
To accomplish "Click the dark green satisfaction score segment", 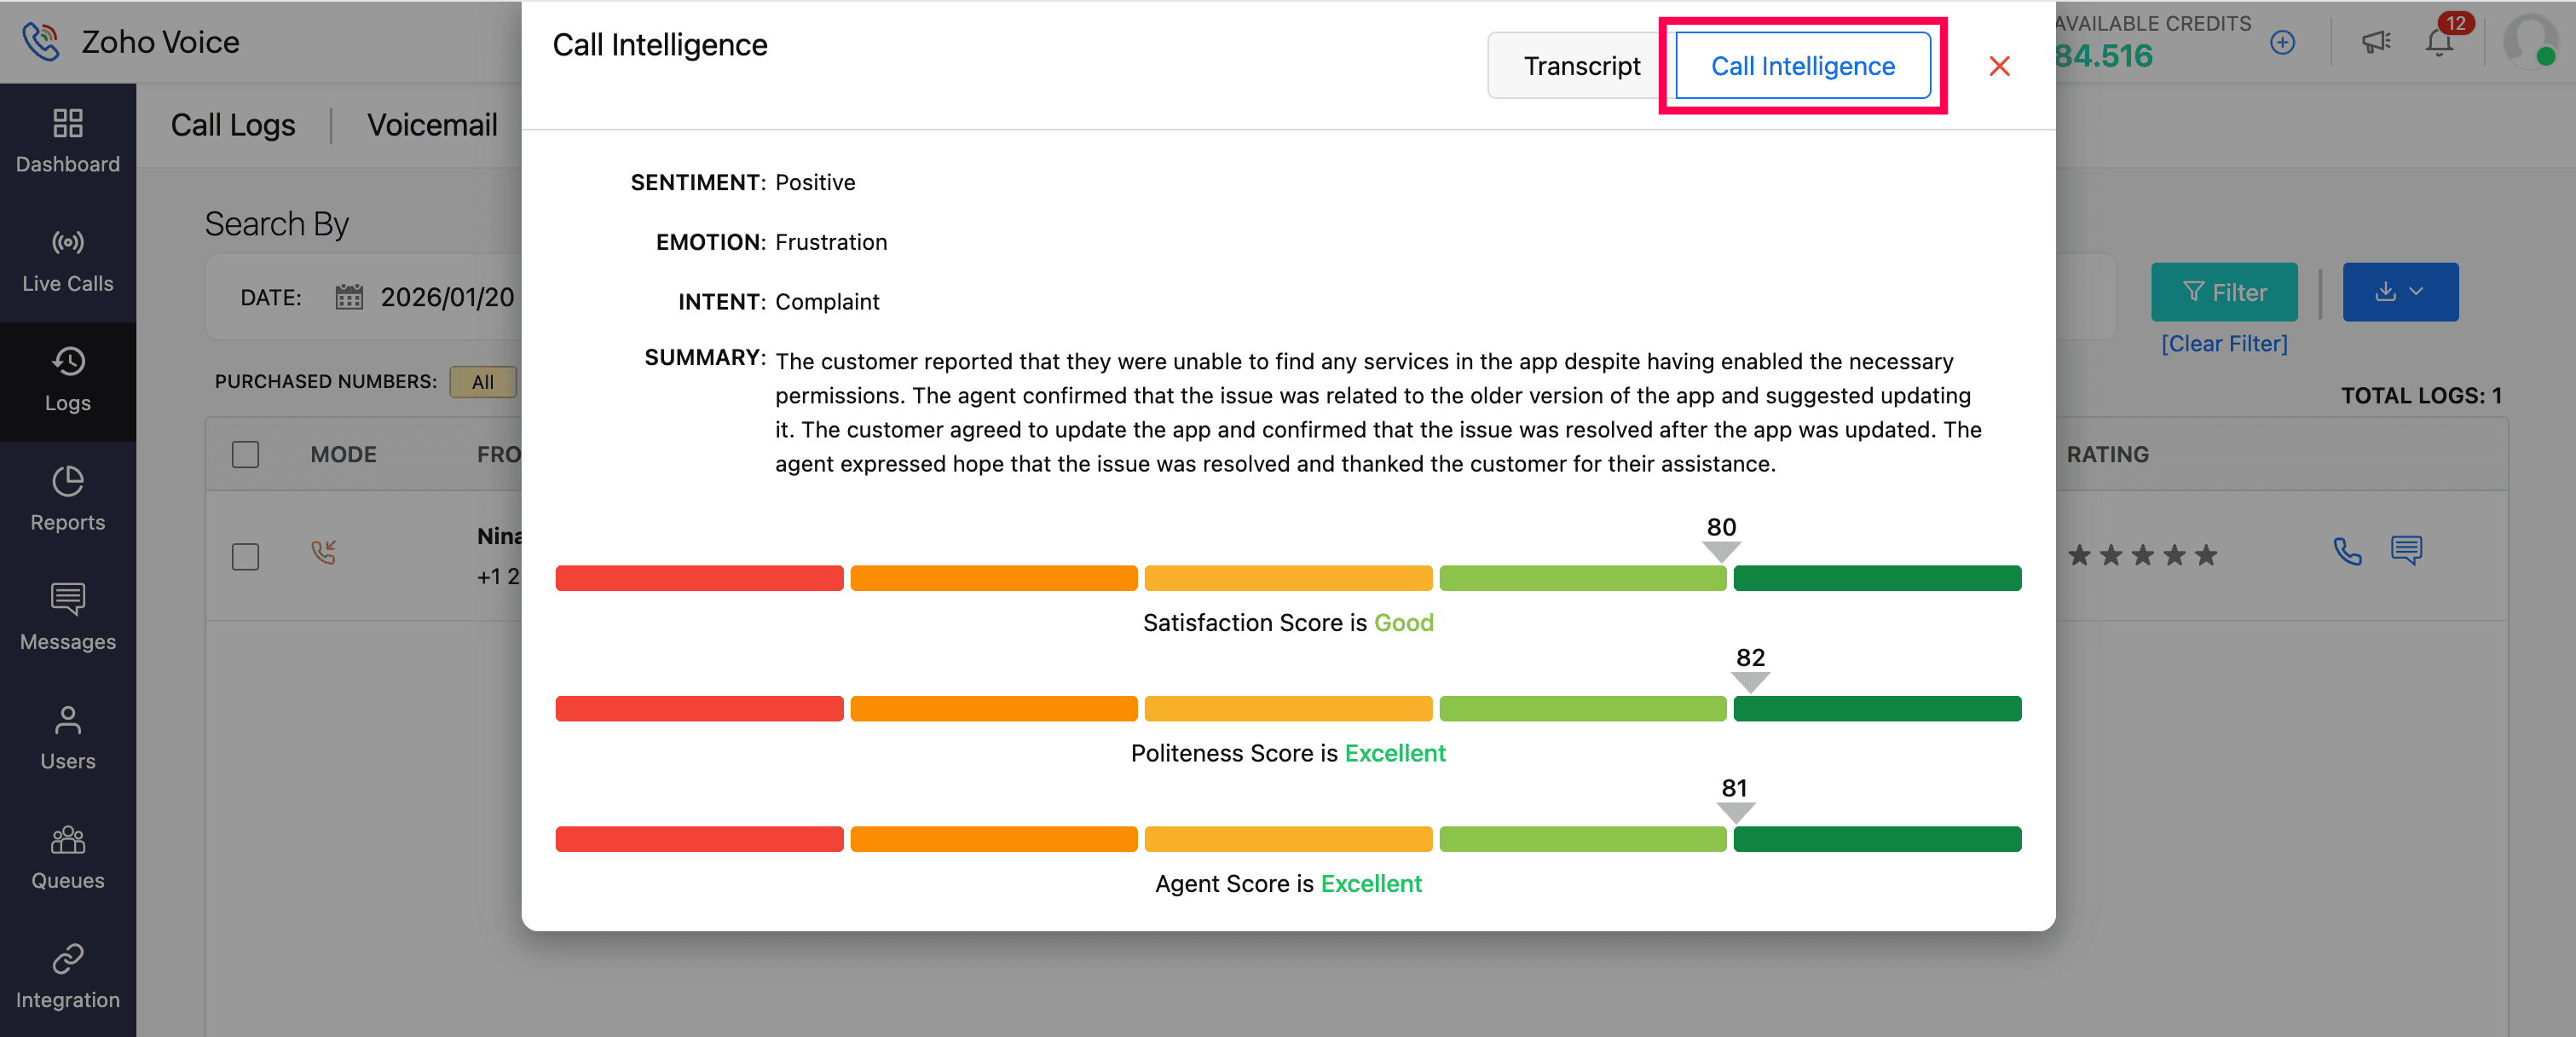I will point(1876,578).
